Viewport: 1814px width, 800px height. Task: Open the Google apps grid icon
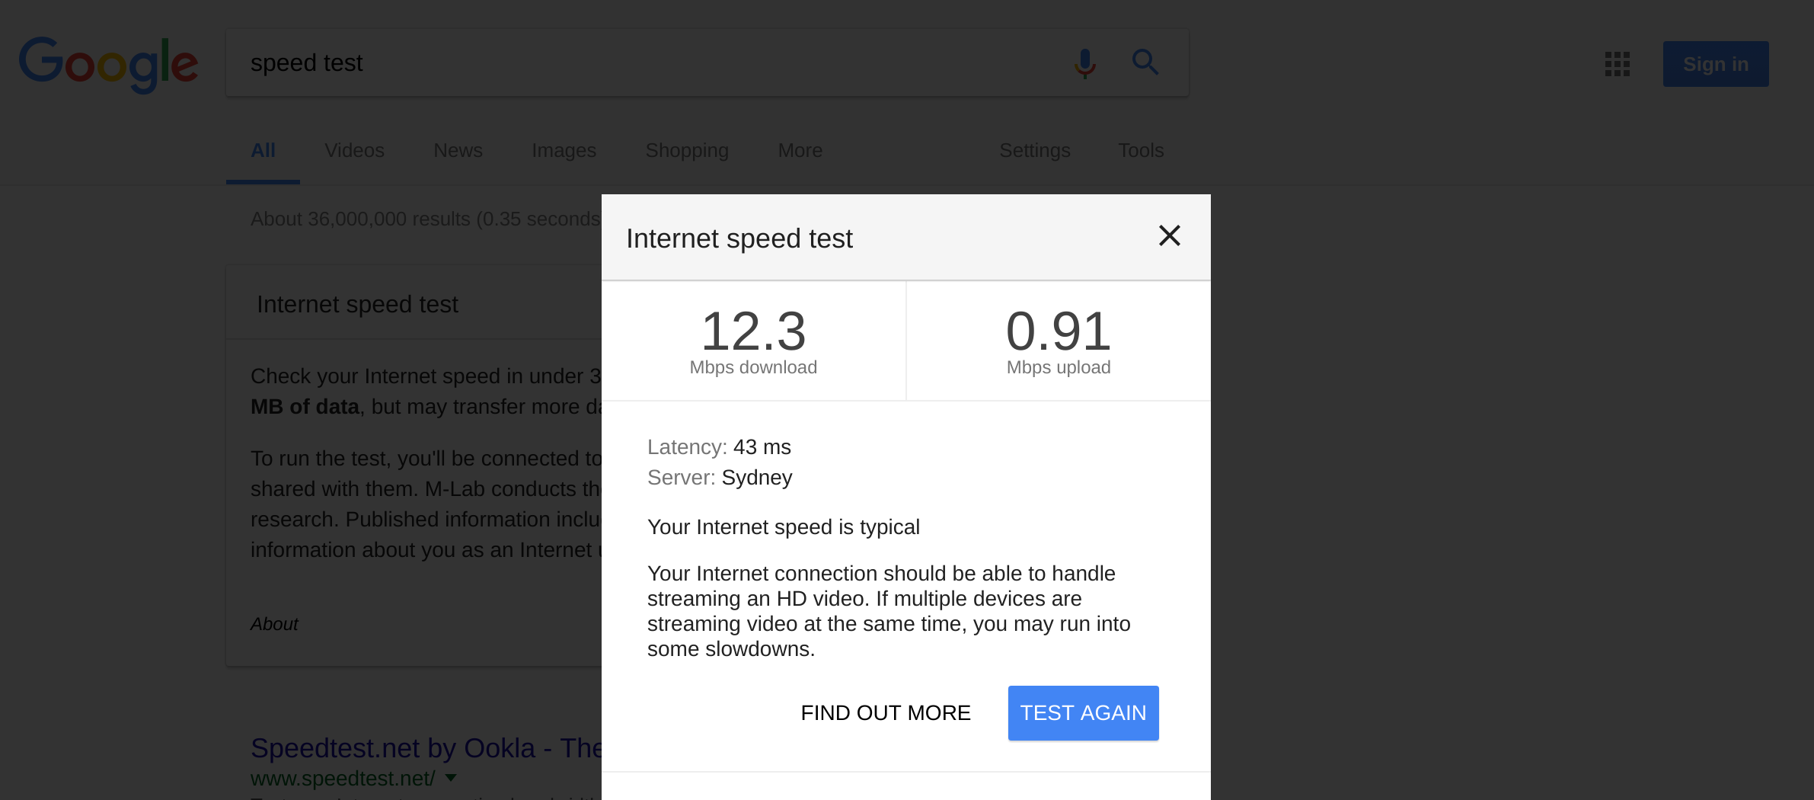click(1617, 64)
